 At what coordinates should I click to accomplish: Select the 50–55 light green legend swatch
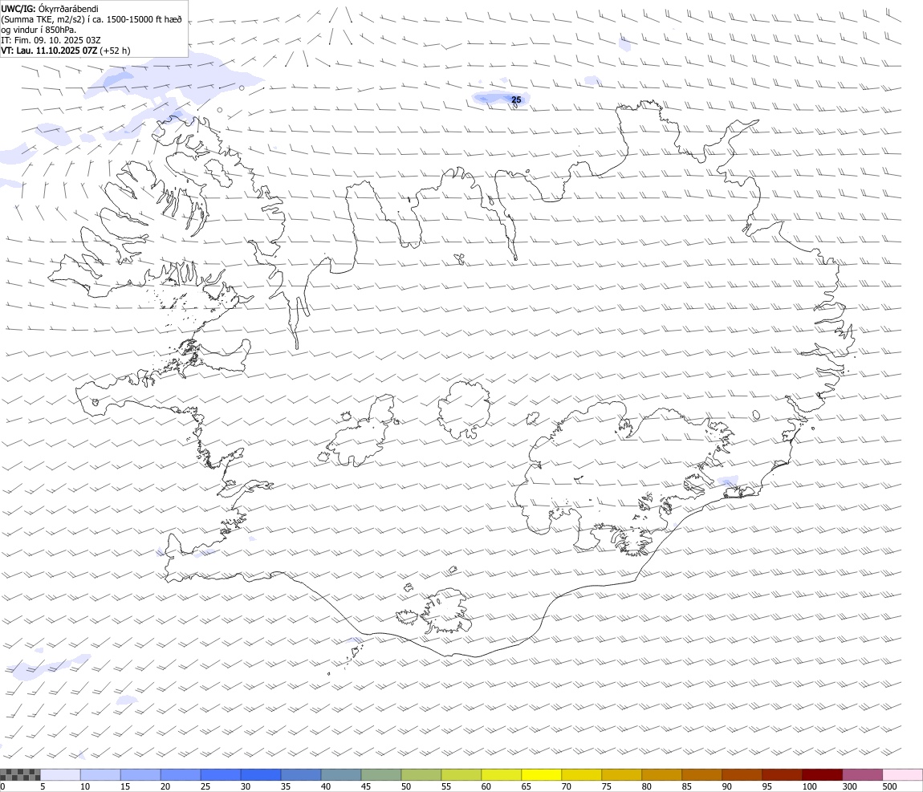point(421,774)
